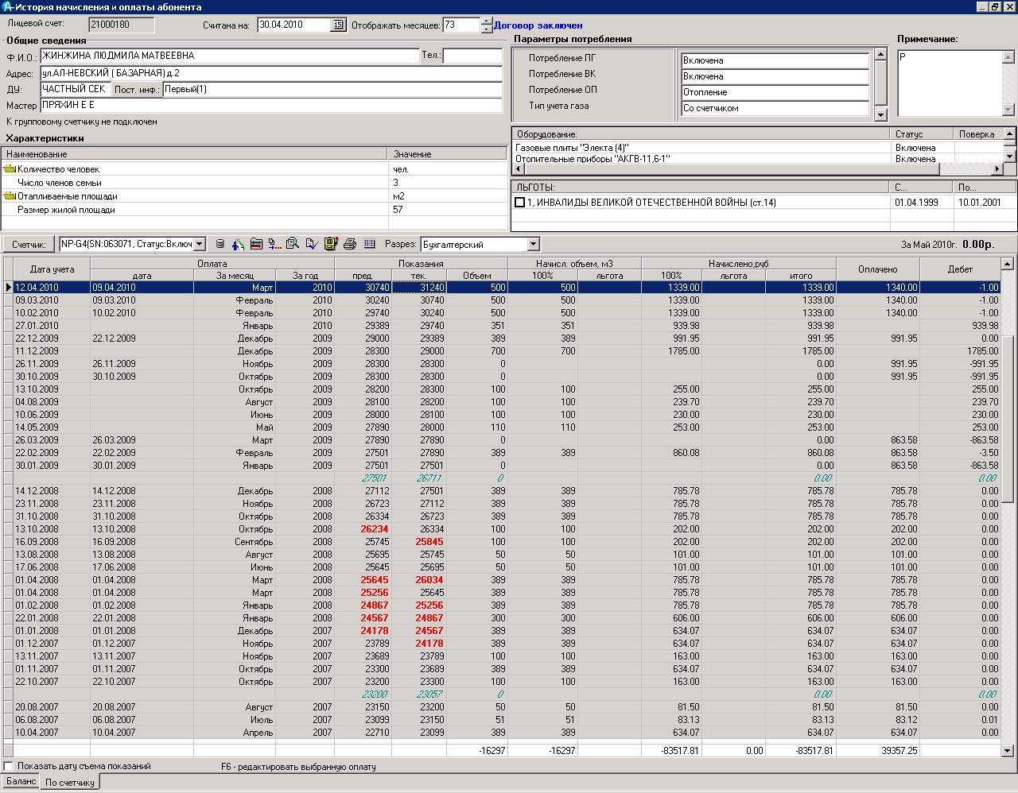Increase displayed months with up spinner arrow
Image resolution: width=1018 pixels, height=793 pixels.
(487, 21)
